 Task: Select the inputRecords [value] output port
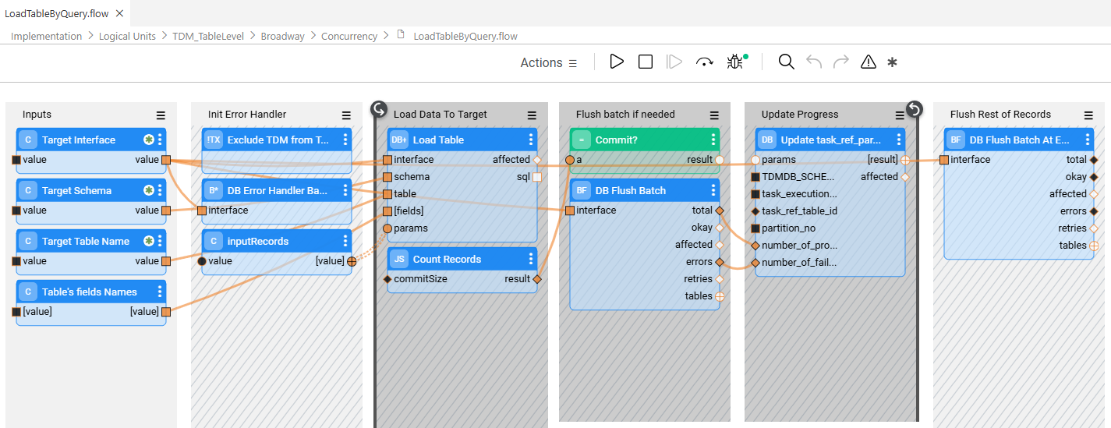352,261
